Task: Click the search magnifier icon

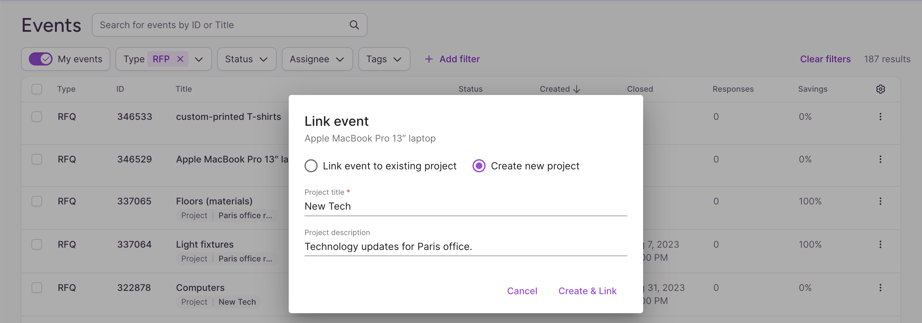Action: tap(354, 25)
